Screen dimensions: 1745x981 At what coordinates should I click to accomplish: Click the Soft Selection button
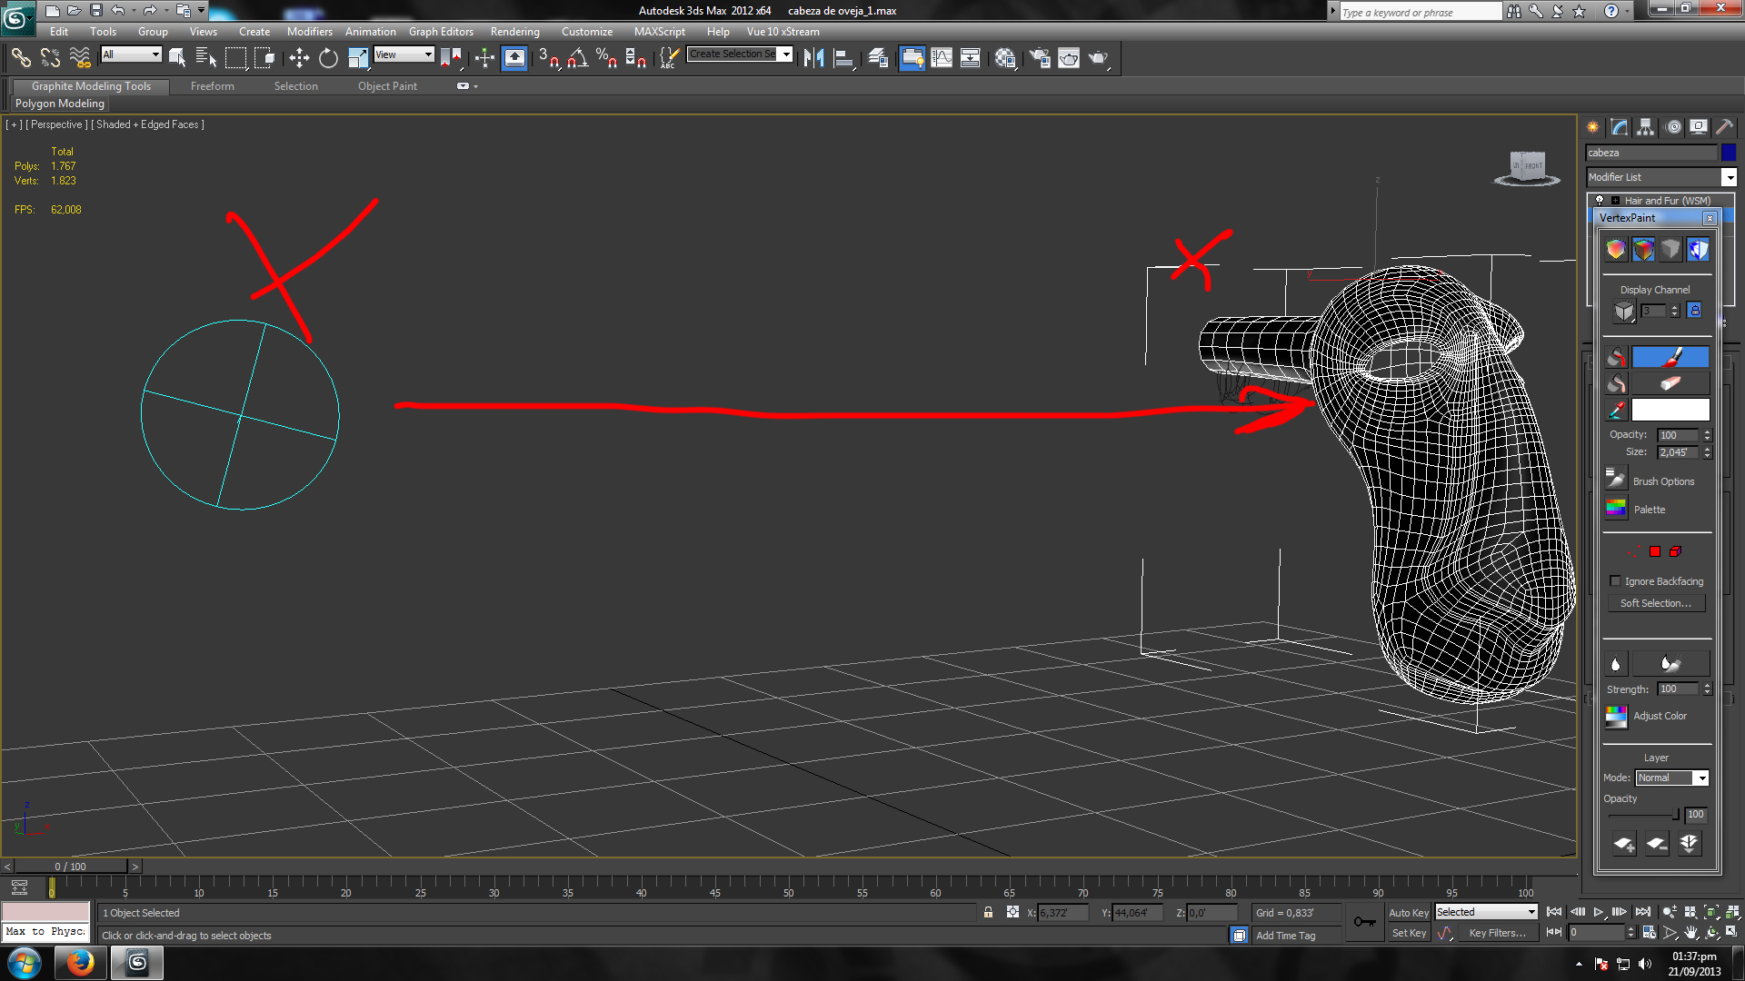coord(1655,603)
